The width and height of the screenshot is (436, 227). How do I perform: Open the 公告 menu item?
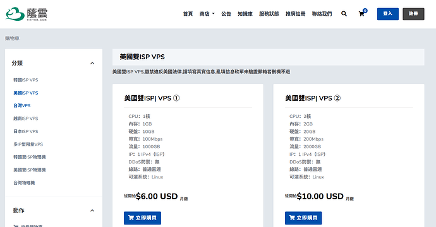(x=226, y=14)
